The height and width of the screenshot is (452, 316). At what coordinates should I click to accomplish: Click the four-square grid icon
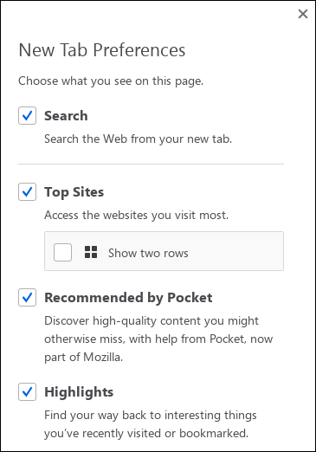[x=91, y=252]
